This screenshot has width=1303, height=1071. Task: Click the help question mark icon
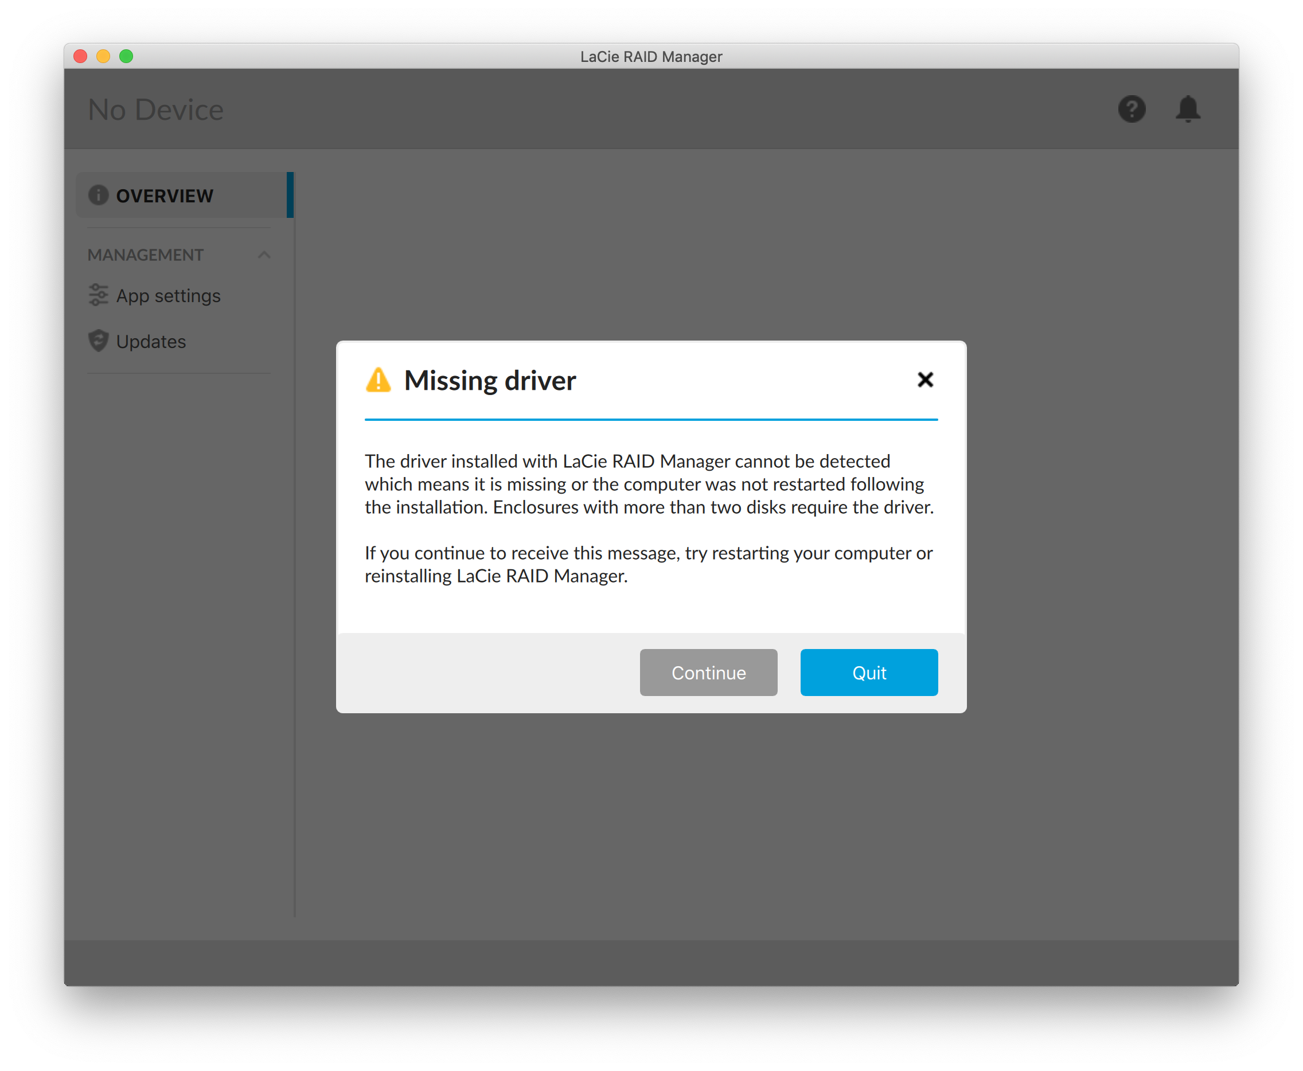[x=1132, y=109]
